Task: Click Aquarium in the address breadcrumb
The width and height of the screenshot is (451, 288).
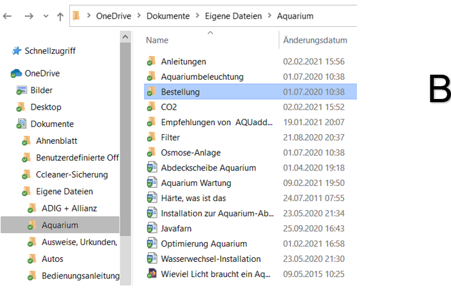Action: click(295, 16)
